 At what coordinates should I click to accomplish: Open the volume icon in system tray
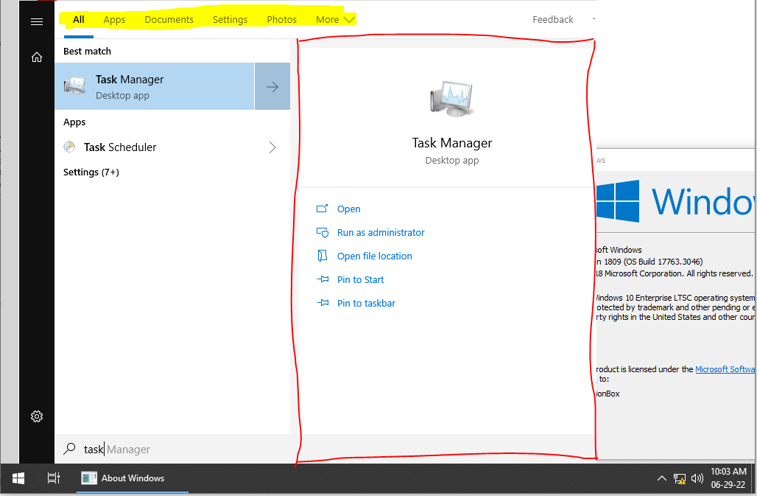click(x=697, y=478)
